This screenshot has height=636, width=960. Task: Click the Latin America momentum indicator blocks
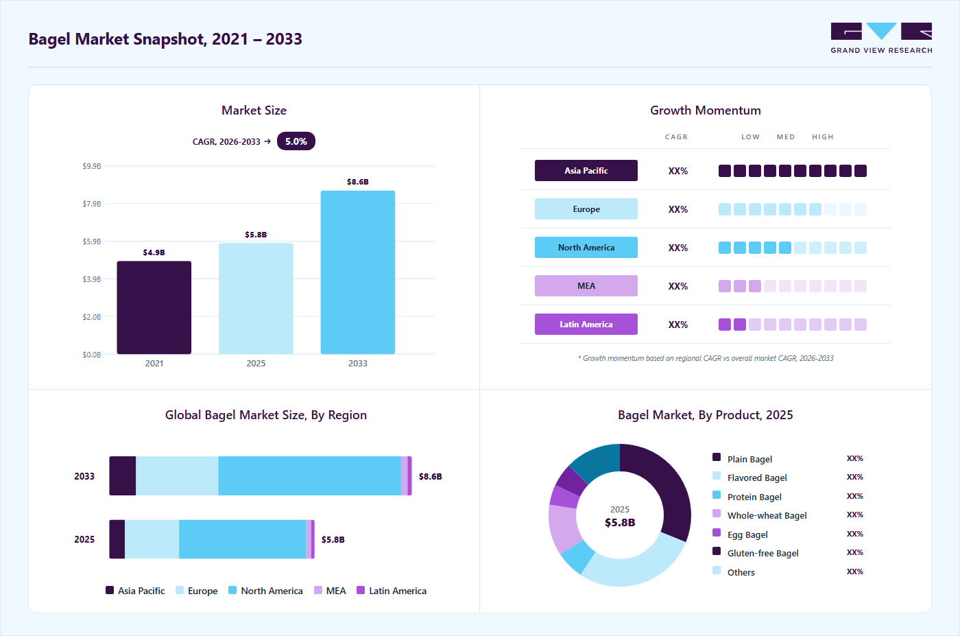pos(793,325)
